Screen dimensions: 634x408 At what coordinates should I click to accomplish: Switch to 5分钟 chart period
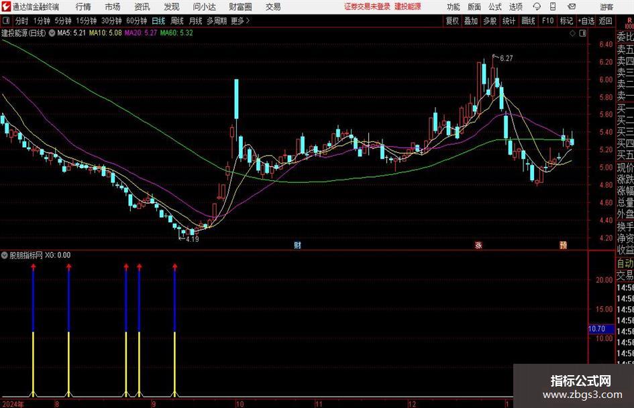coord(63,21)
